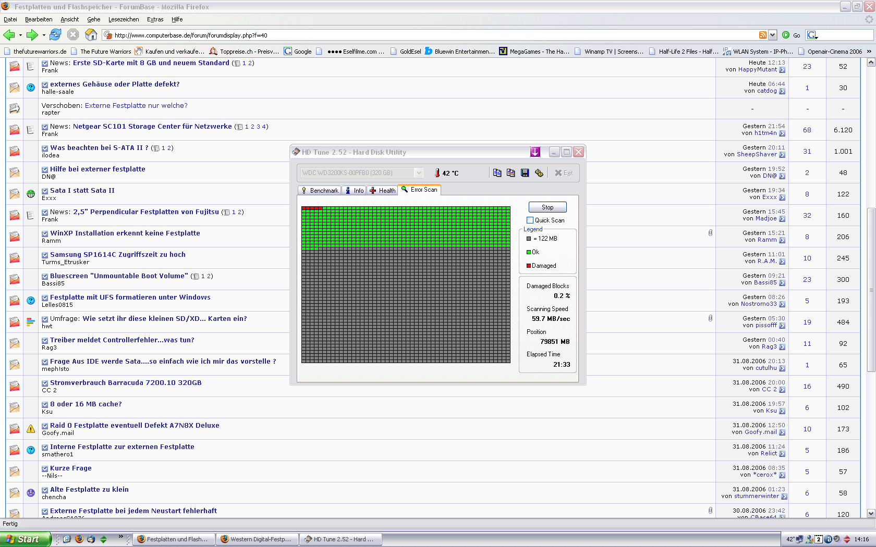Switch to HD Tune Benchmark tab

tap(319, 191)
